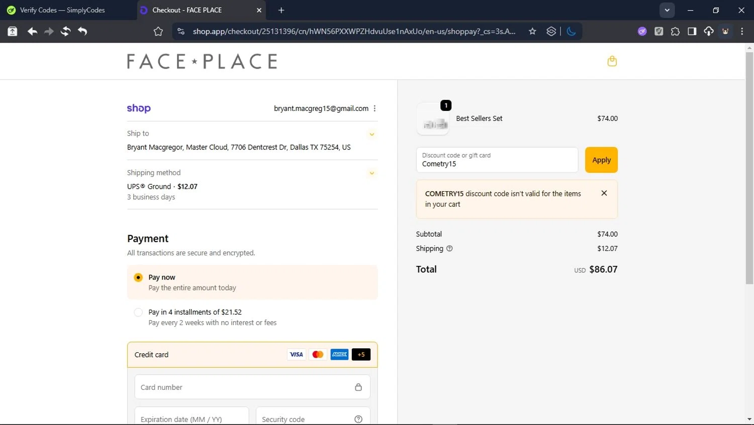Image resolution: width=754 pixels, height=425 pixels.
Task: Click the Shop Pay logo
Action: [x=139, y=108]
